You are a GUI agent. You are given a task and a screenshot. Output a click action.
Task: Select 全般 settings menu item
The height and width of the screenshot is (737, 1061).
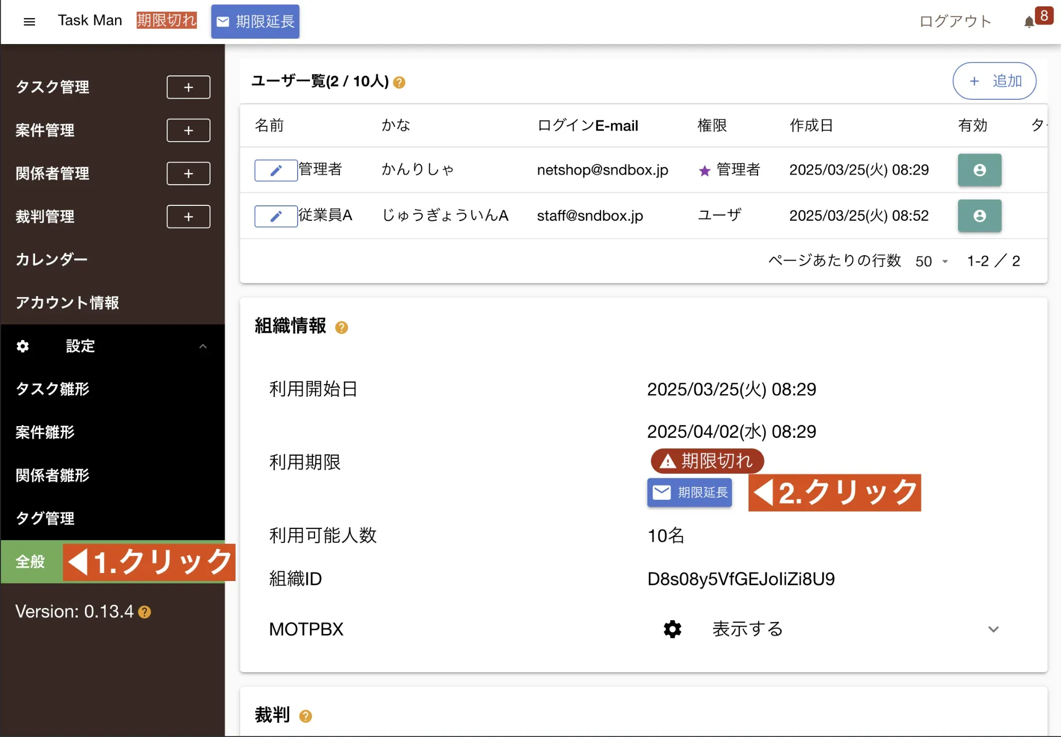tap(30, 561)
